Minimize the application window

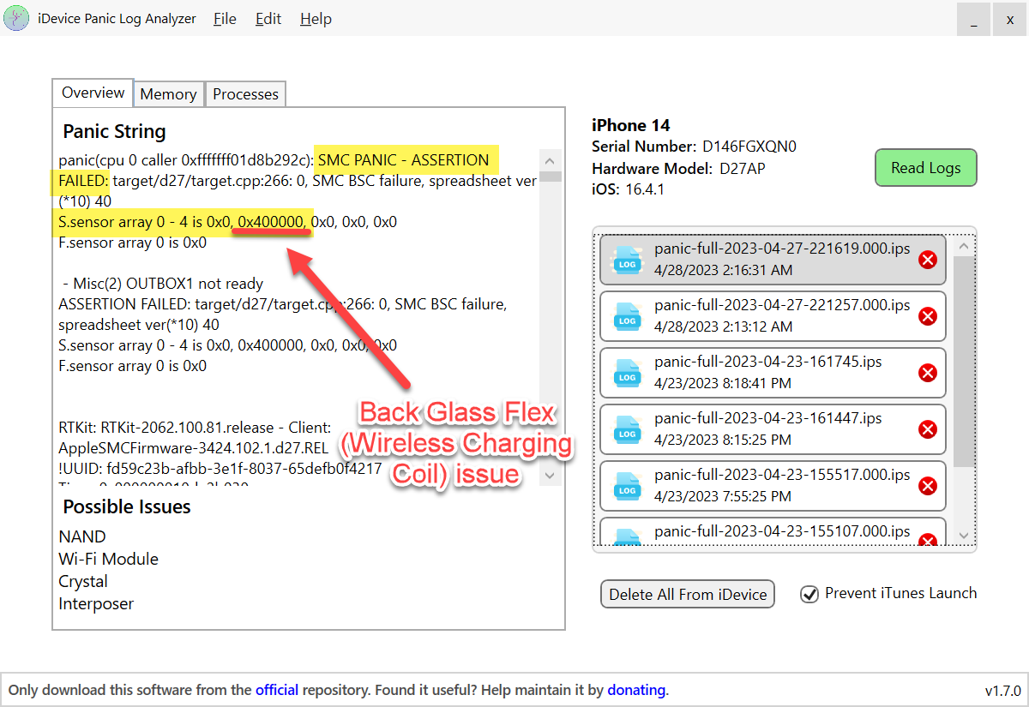[973, 21]
